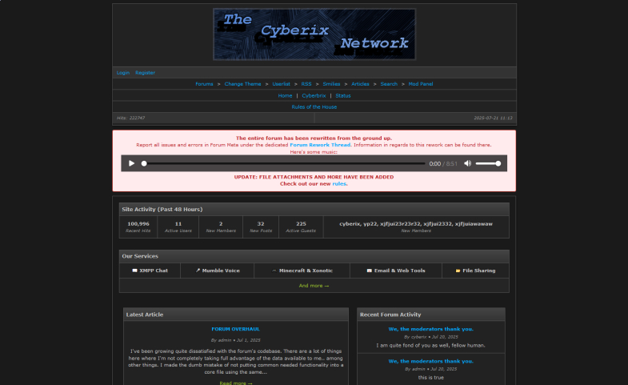Click Read more under Latest Article
This screenshot has width=628, height=385.
click(236, 383)
